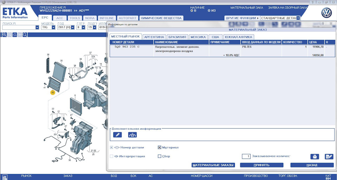Expand the СТАНДАРТНЫЕ ДЕТАЛИ dropdown
This screenshot has height=180, width=337.
(x=298, y=18)
